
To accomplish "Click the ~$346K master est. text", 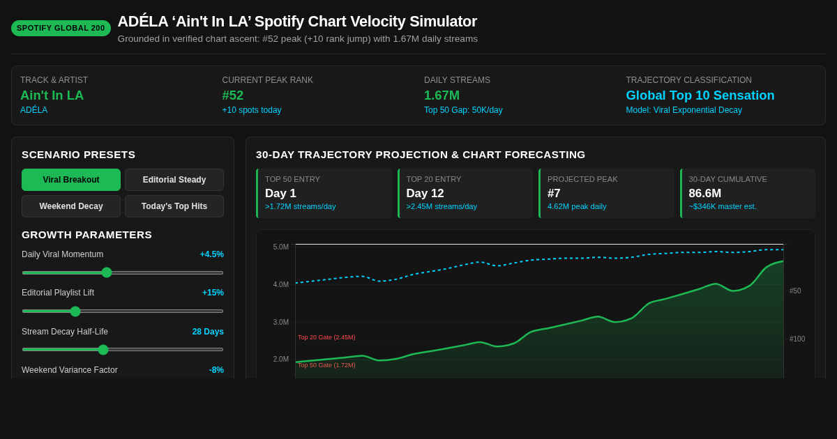I will click(723, 206).
